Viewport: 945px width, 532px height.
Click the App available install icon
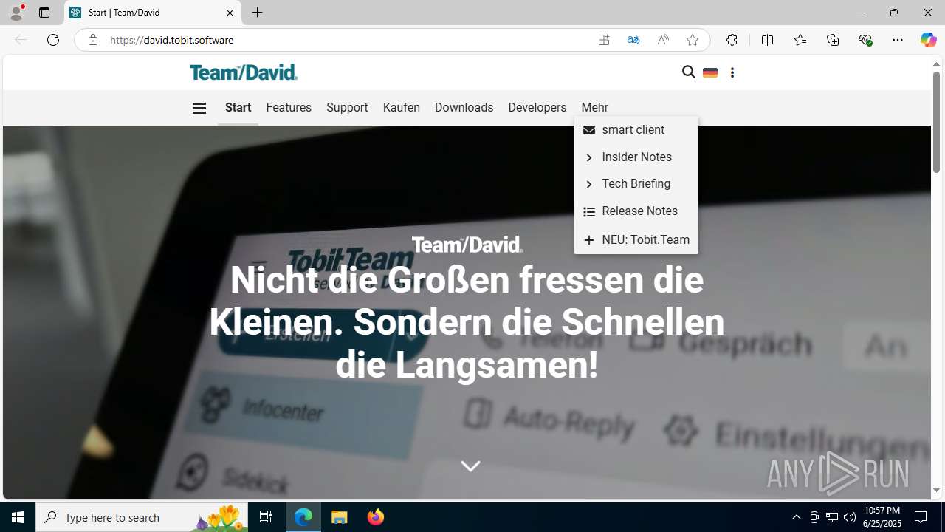click(x=604, y=40)
